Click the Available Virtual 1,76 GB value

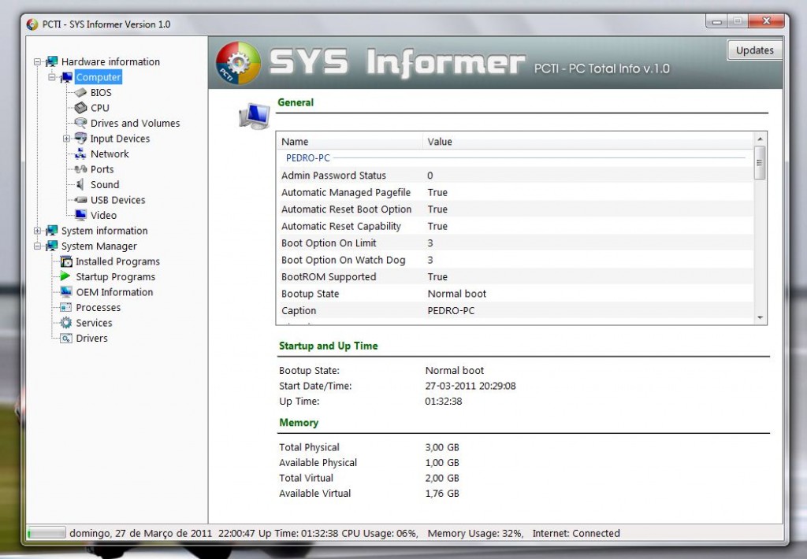pyautogui.click(x=442, y=493)
